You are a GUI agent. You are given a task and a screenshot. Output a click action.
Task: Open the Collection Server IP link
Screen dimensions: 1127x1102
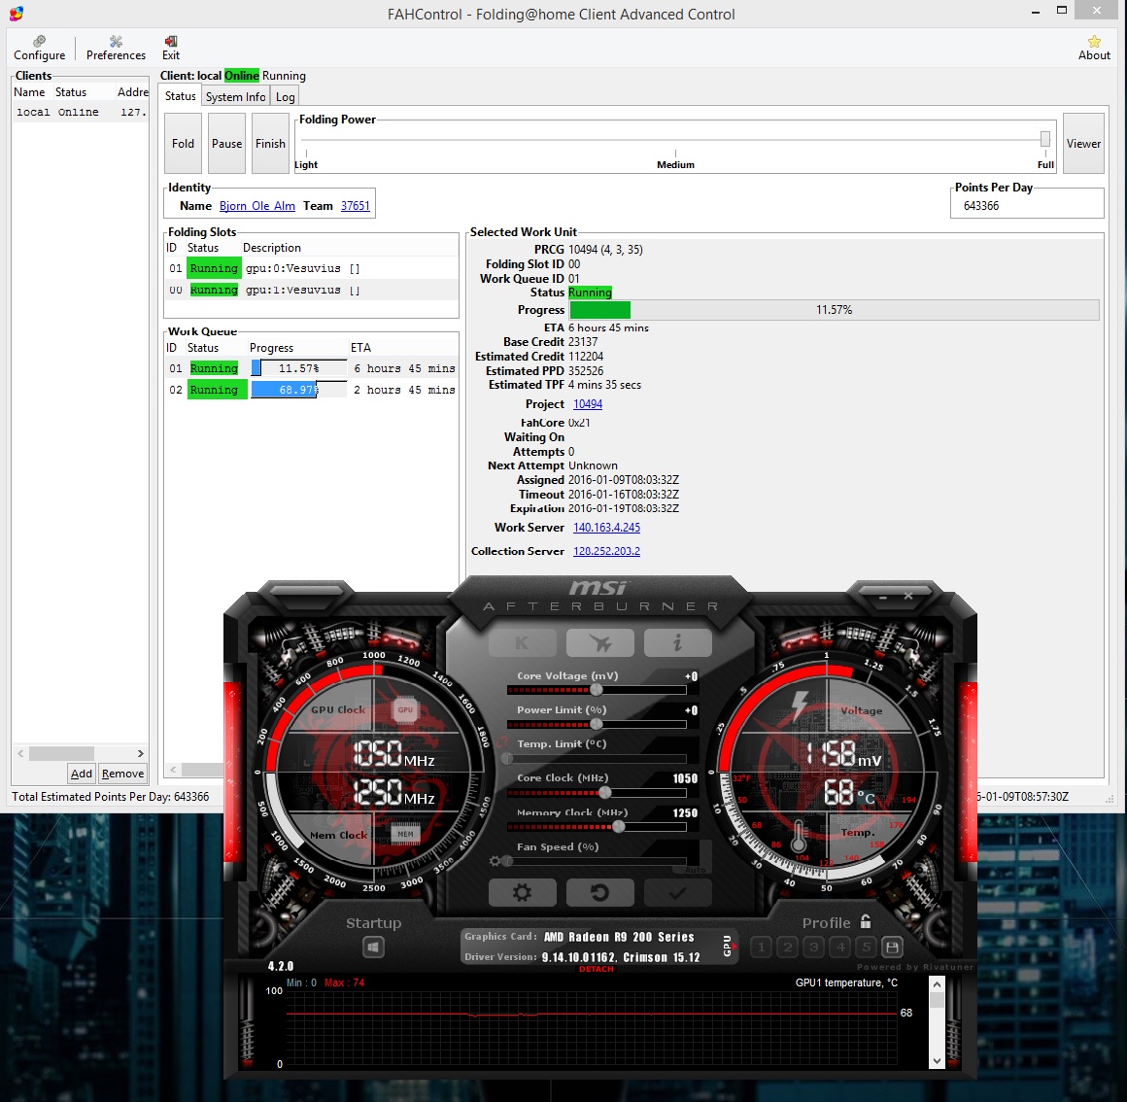(x=606, y=551)
